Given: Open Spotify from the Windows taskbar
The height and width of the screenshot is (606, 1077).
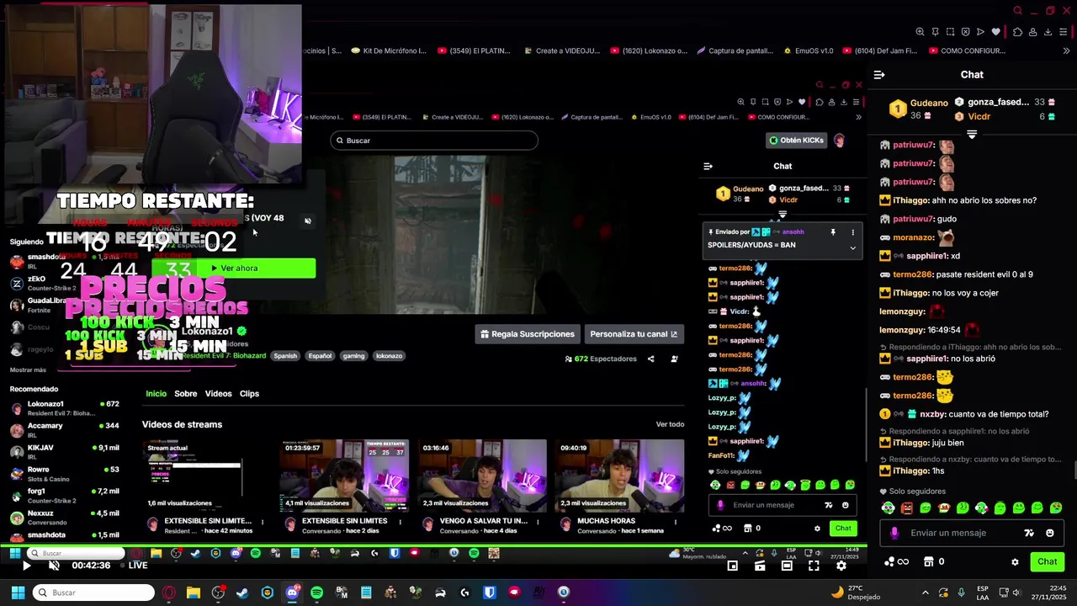Looking at the screenshot, I should tap(316, 593).
